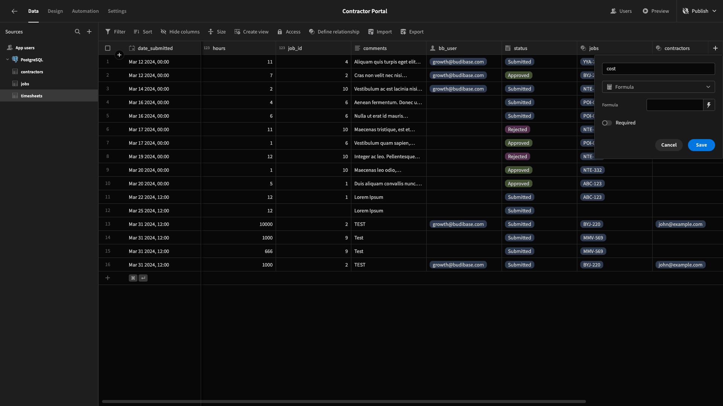This screenshot has height=406, width=723.
Task: Open the Publish dropdown chevron
Action: pyautogui.click(x=714, y=11)
